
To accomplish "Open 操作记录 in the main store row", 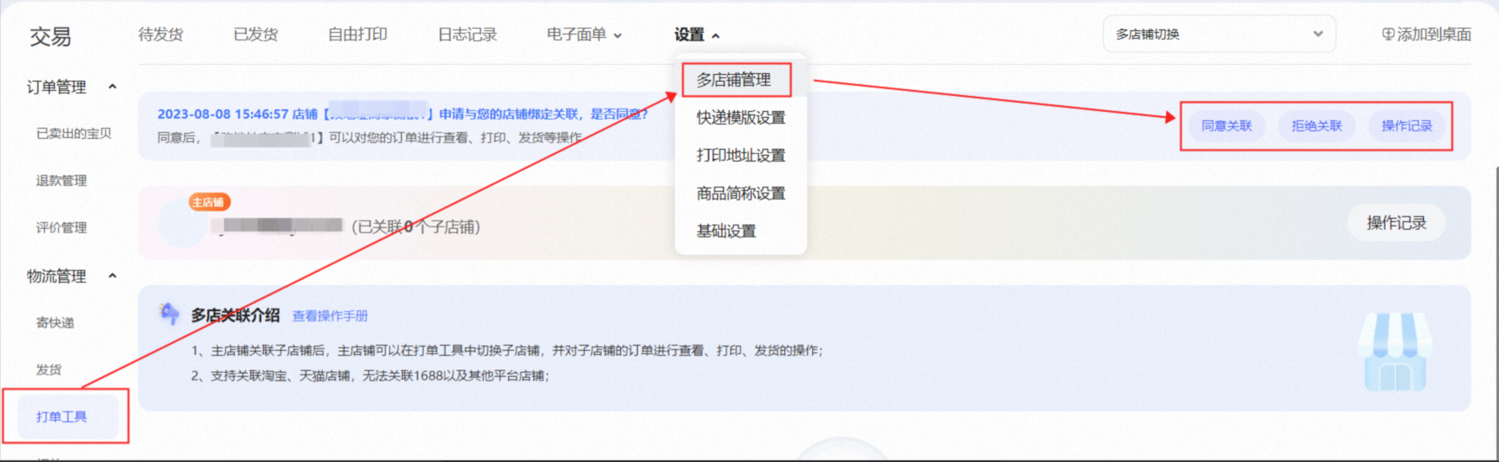I will 1397,223.
